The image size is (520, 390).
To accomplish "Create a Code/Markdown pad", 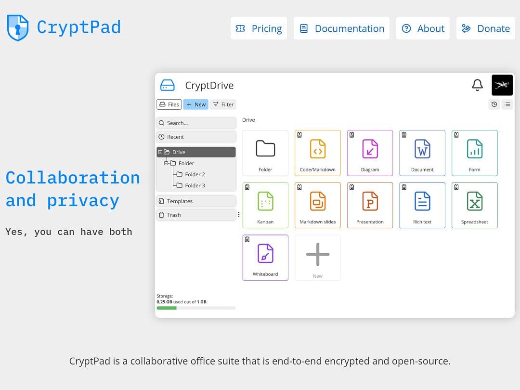I will pyautogui.click(x=318, y=153).
